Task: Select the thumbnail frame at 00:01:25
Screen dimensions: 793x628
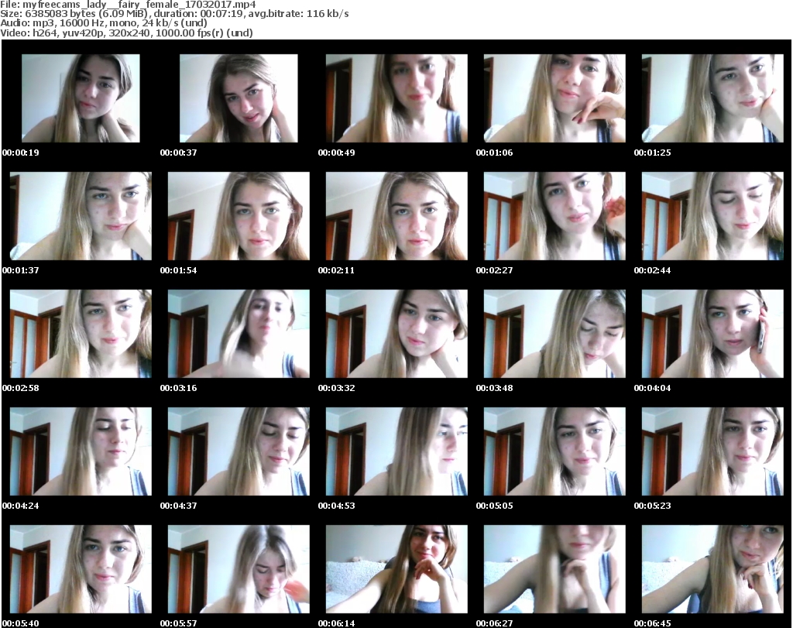Action: (712, 98)
